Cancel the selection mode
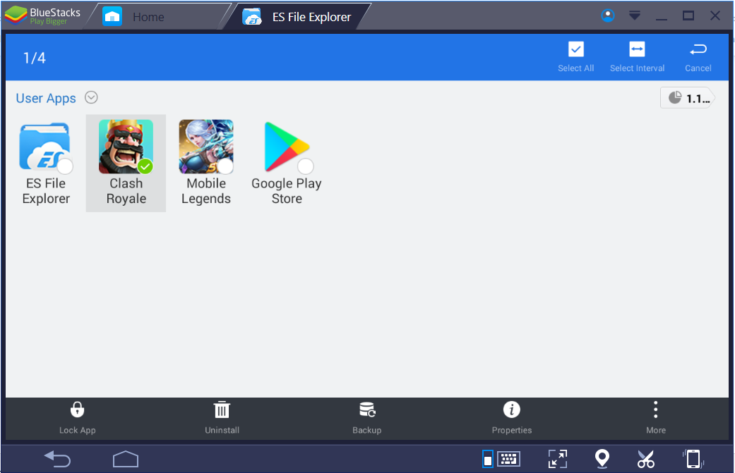 698,57
